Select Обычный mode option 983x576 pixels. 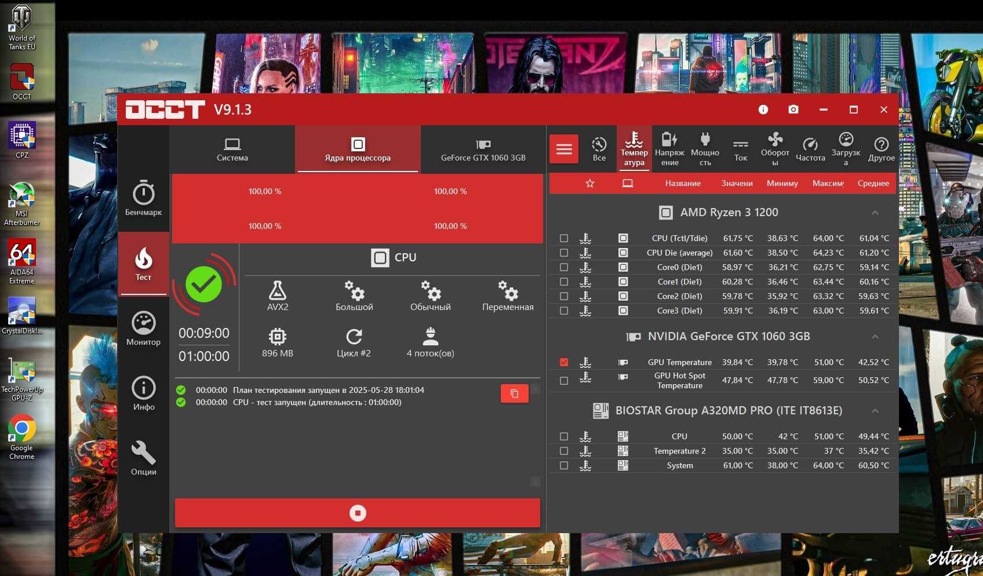point(431,296)
